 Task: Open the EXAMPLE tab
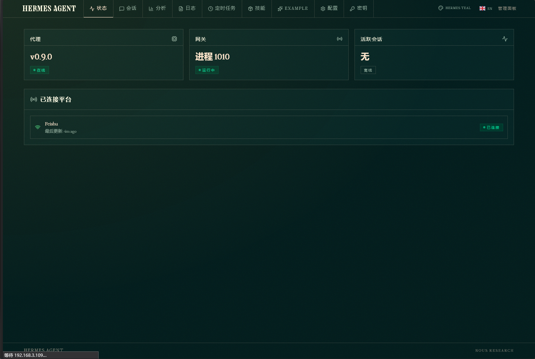pyautogui.click(x=293, y=8)
